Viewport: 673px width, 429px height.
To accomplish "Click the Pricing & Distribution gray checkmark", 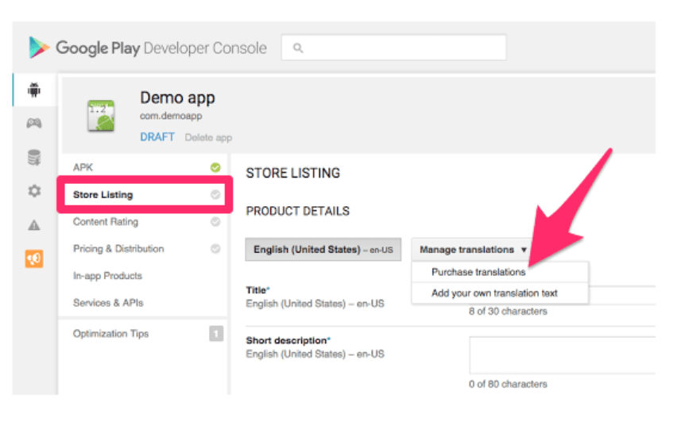I will click(x=215, y=249).
